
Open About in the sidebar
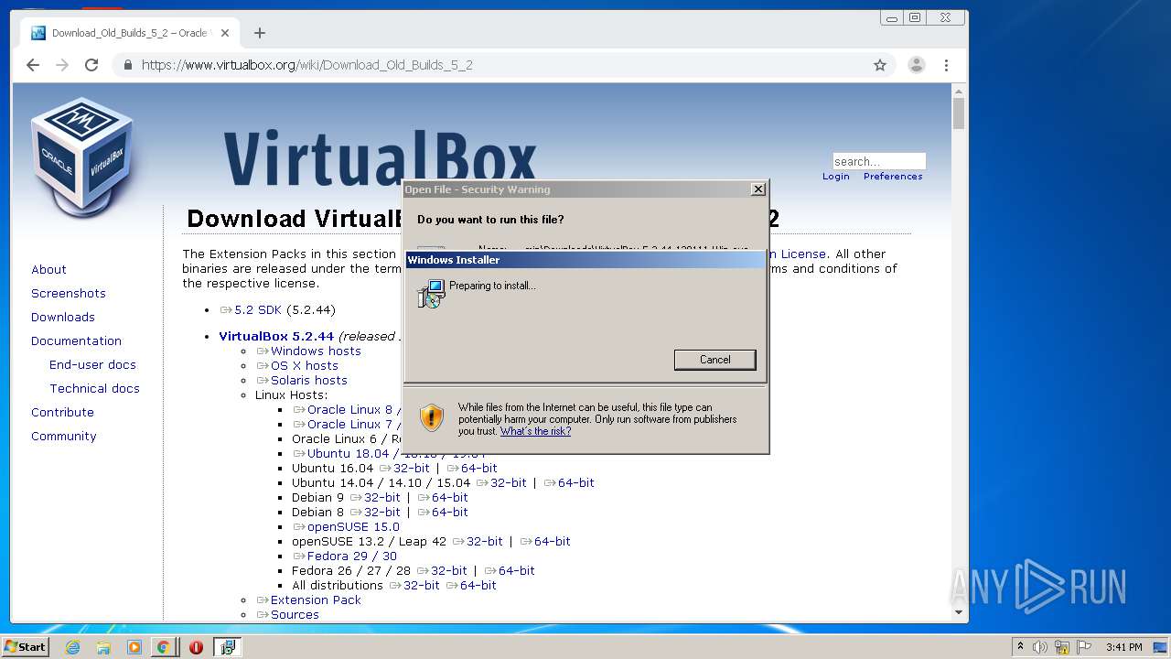pos(48,269)
